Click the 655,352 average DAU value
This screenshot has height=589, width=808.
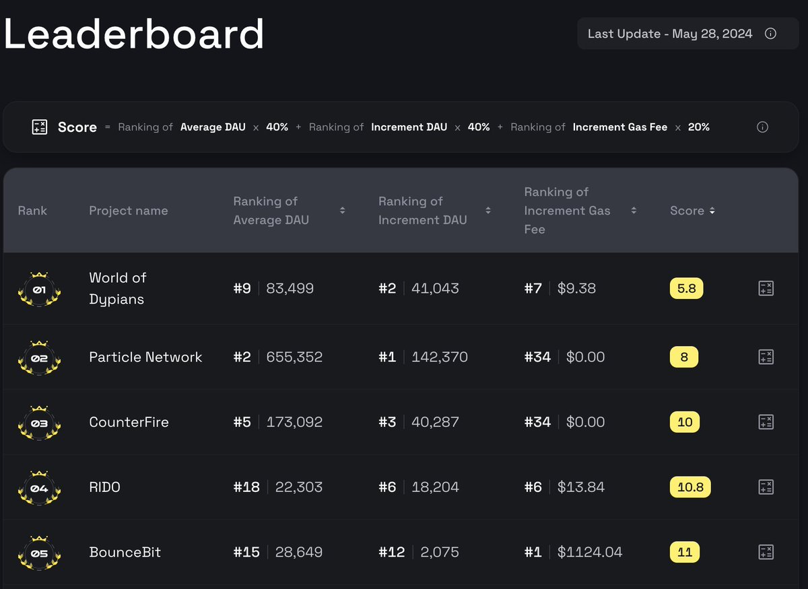tap(294, 357)
